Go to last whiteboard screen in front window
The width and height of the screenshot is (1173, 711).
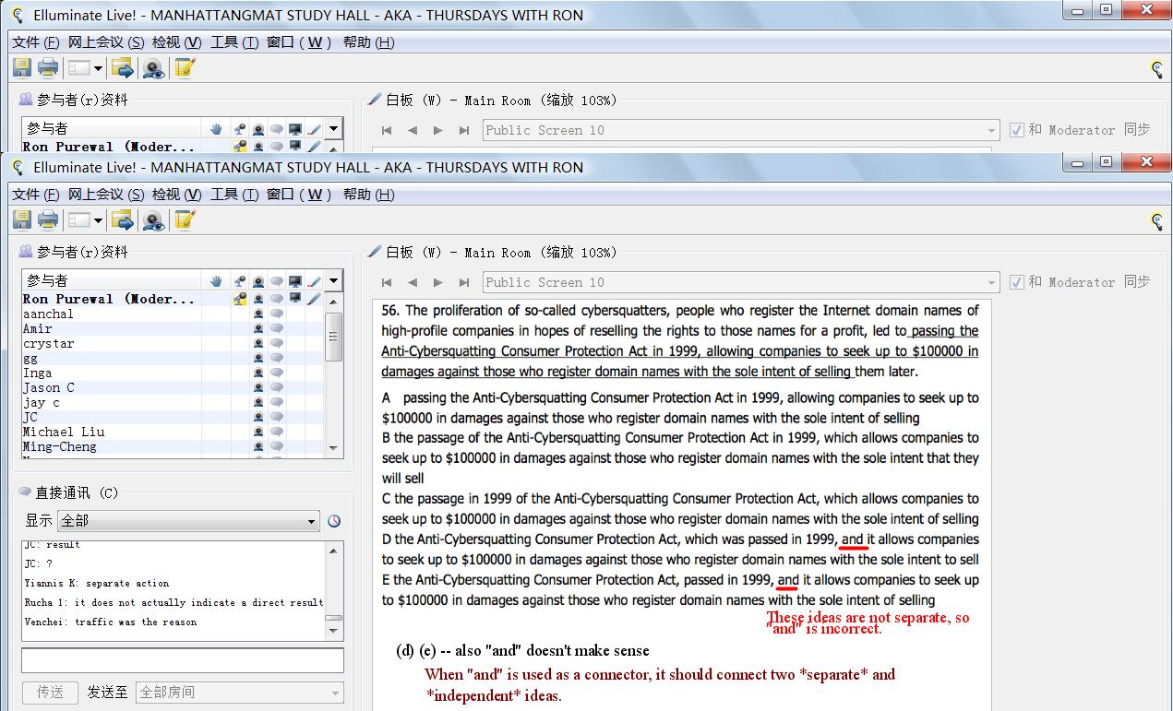pyautogui.click(x=464, y=282)
